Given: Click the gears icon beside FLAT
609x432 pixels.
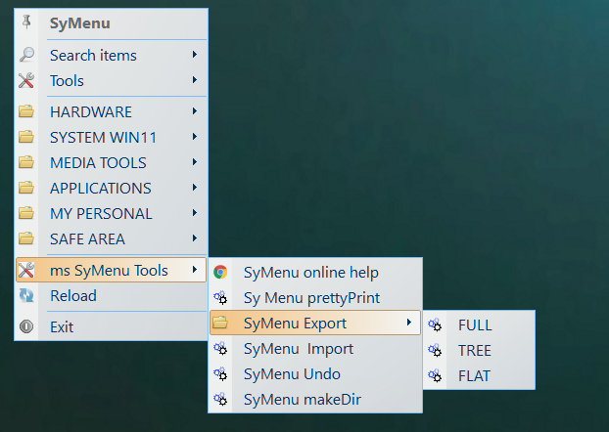Looking at the screenshot, I should click(x=435, y=375).
